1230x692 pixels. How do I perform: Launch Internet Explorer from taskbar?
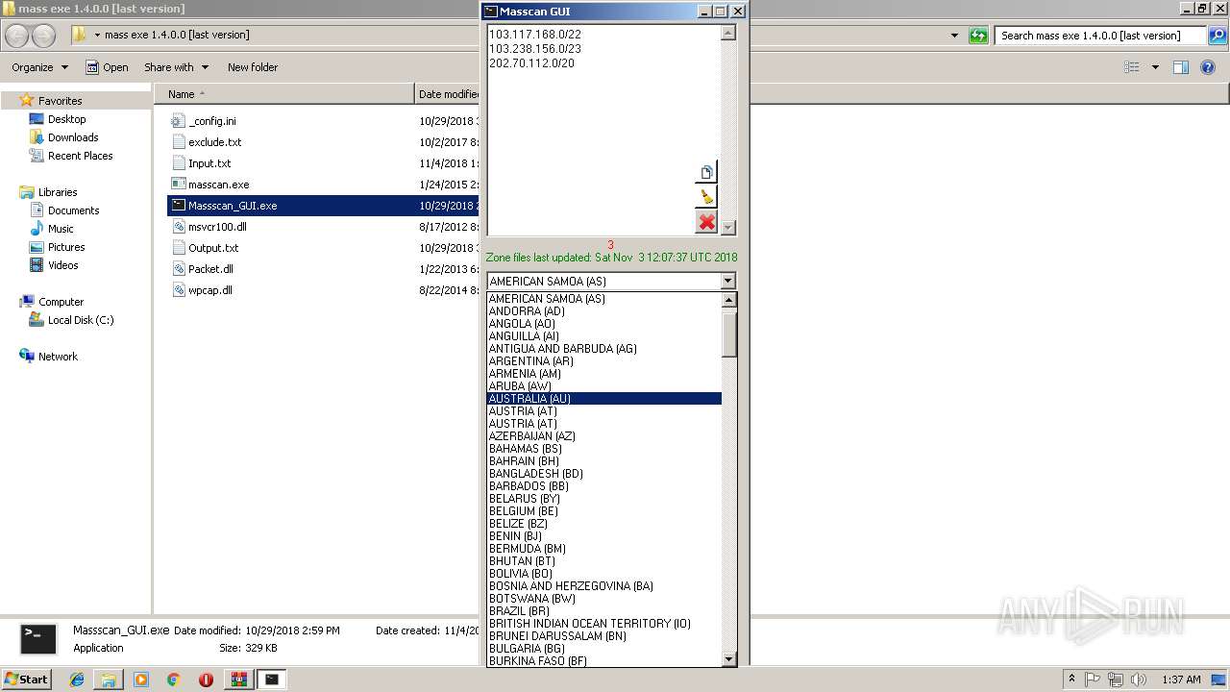click(x=77, y=680)
